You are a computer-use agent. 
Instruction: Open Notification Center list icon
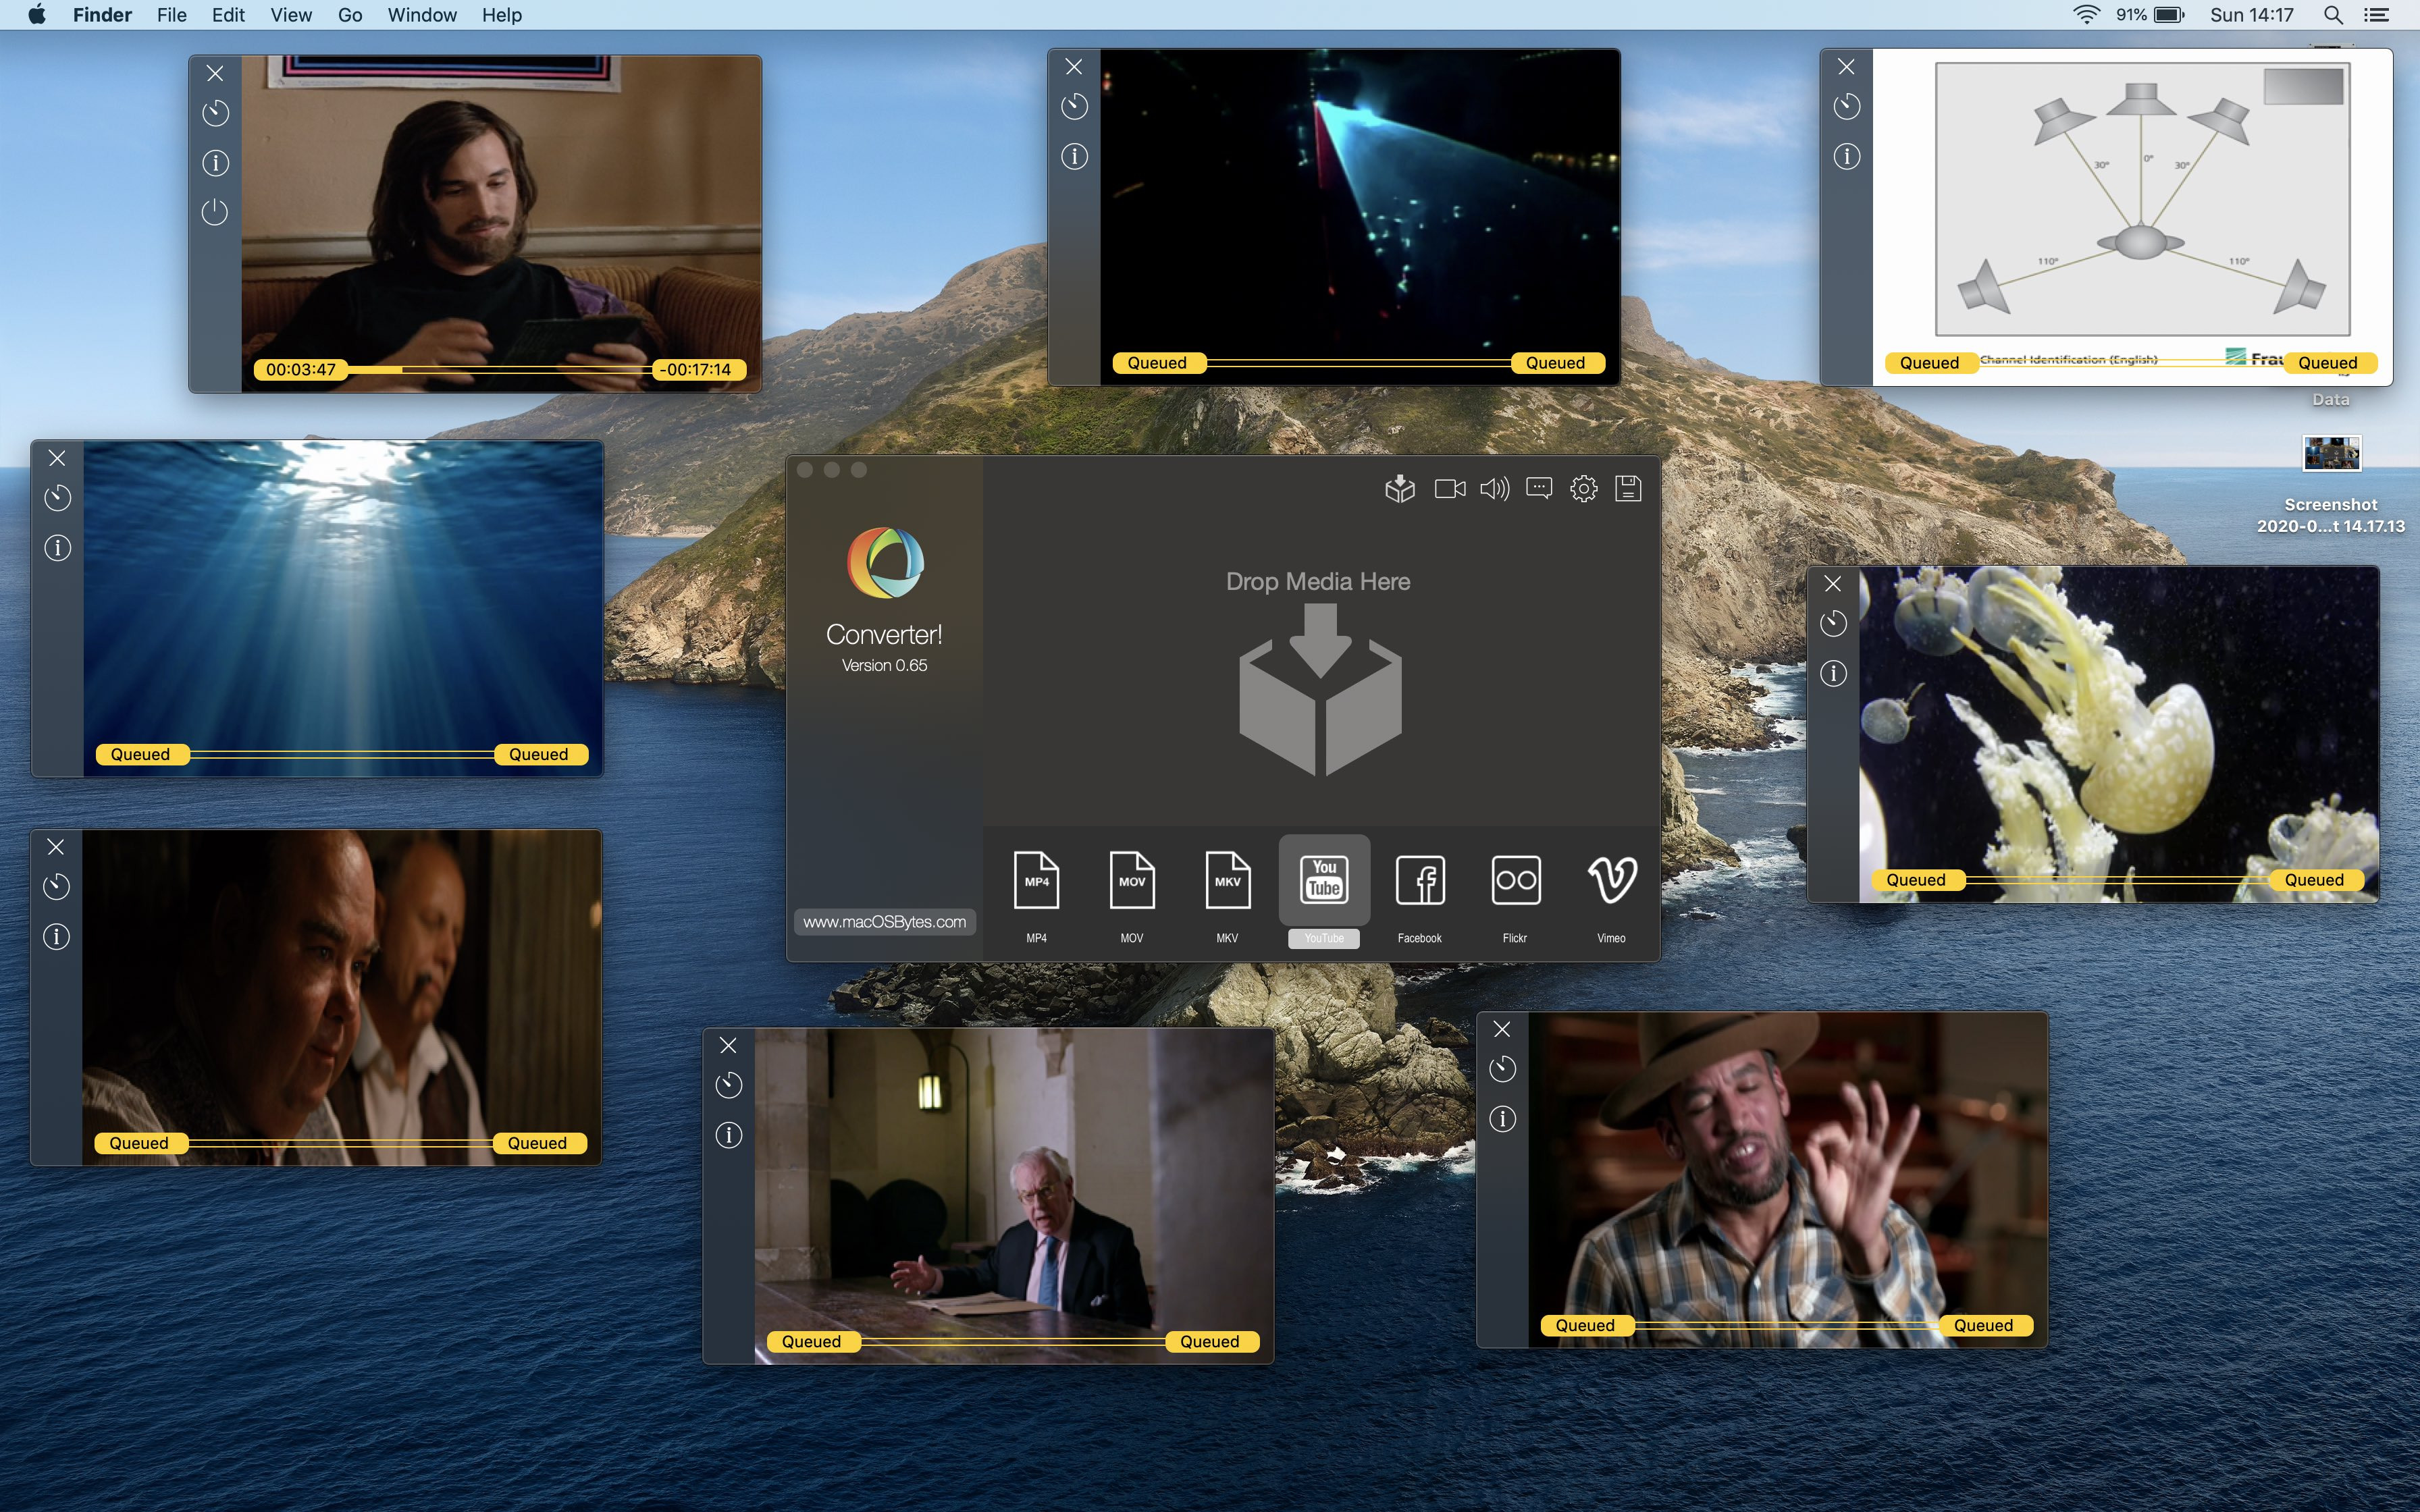(2376, 15)
